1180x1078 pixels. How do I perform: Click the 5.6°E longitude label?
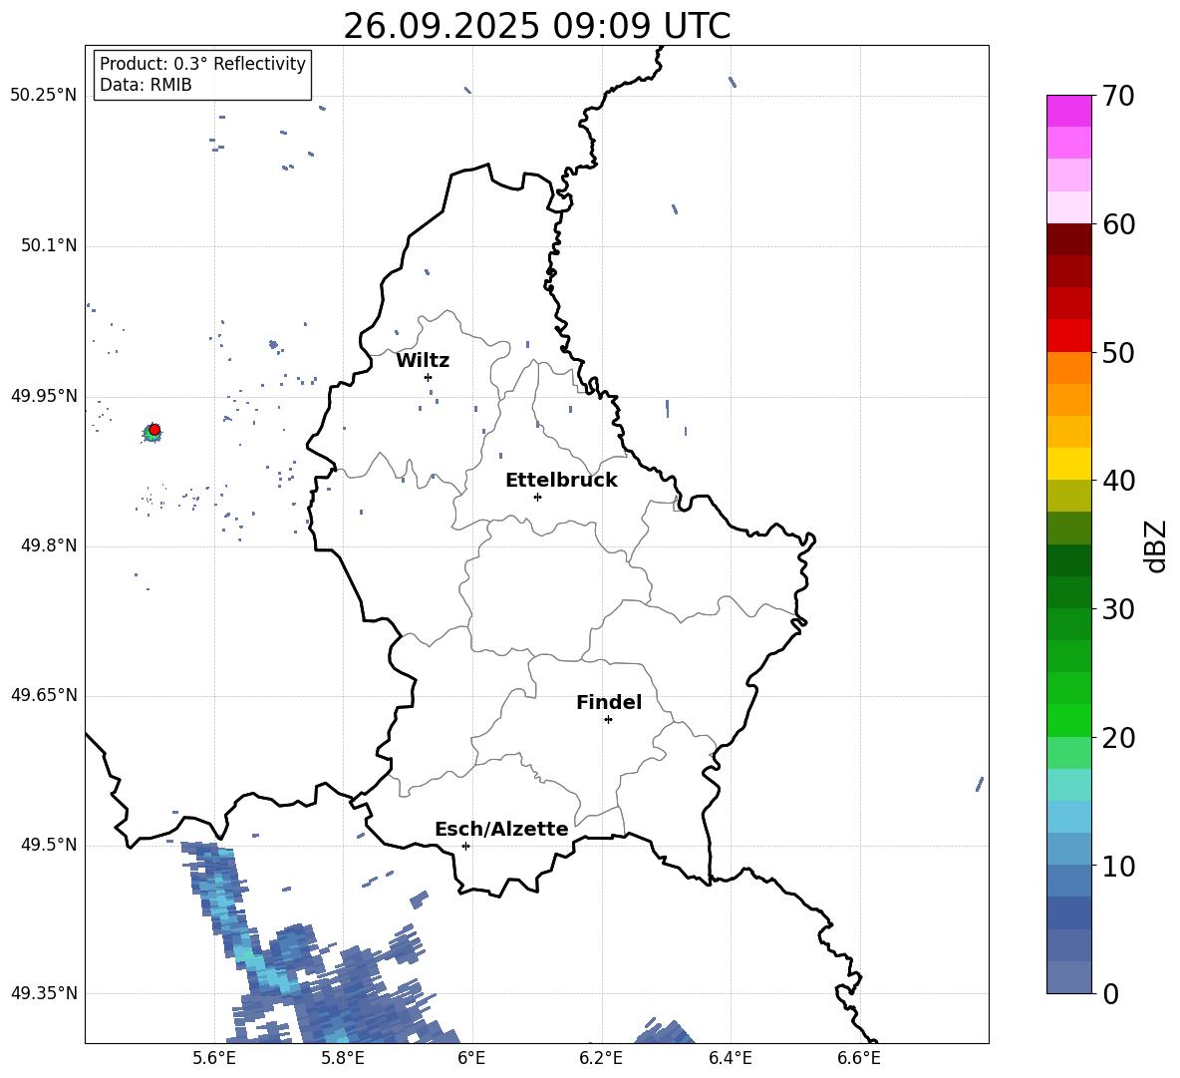214,1058
